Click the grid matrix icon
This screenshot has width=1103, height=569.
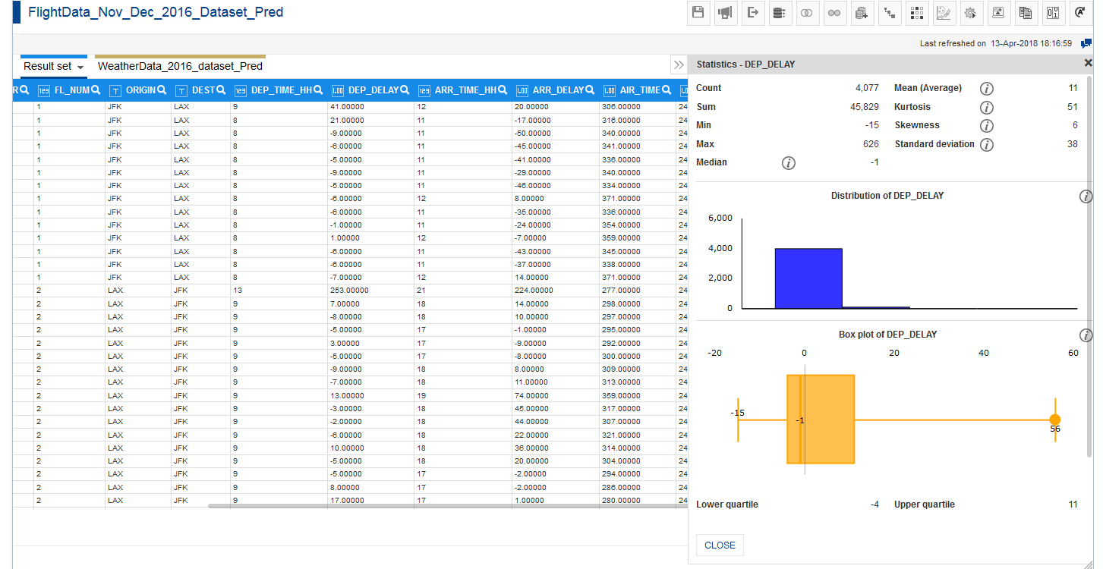click(x=917, y=13)
